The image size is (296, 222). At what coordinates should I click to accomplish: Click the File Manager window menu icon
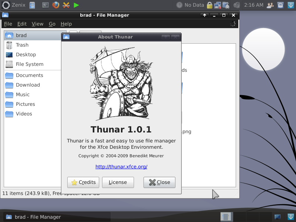(x=5, y=15)
